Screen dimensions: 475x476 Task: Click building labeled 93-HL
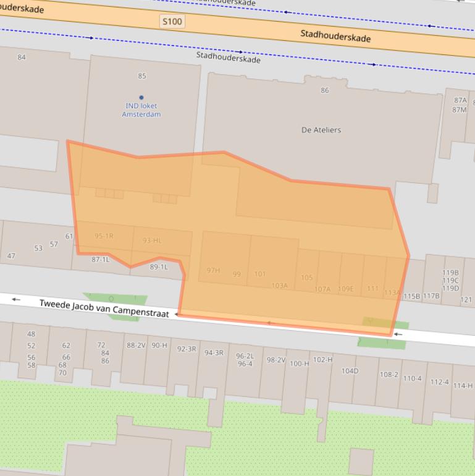152,240
